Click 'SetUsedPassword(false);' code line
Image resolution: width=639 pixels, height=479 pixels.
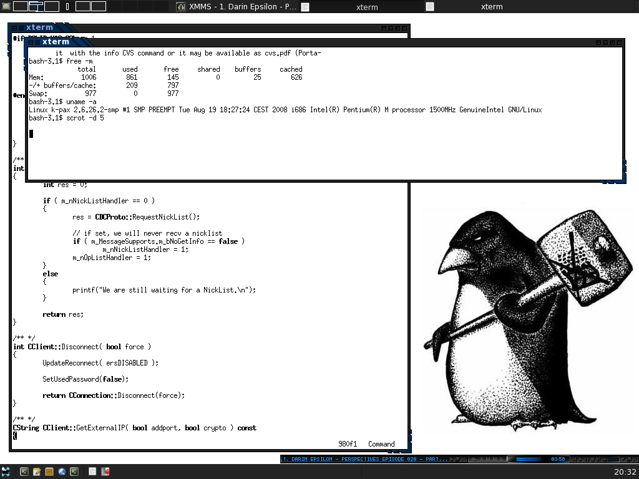coord(85,379)
